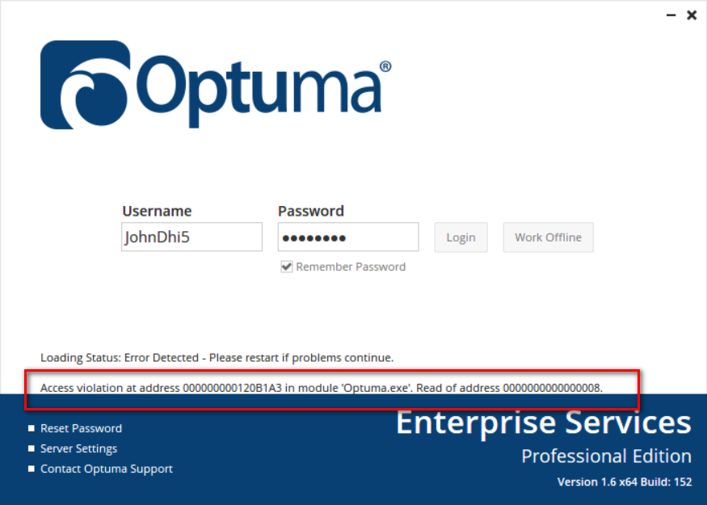The image size is (707, 505).
Task: Untick the Remember Password checkbox
Action: click(286, 267)
